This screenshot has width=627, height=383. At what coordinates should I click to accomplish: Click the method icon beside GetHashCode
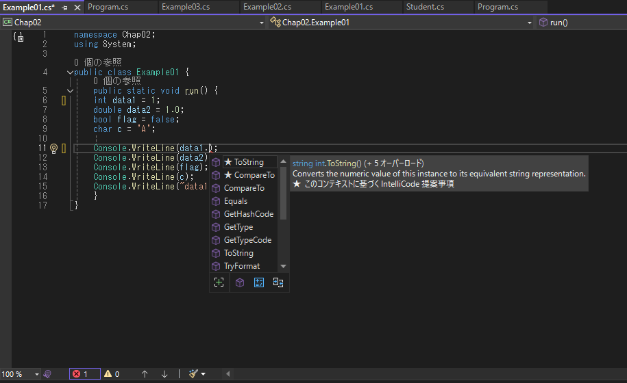click(216, 214)
